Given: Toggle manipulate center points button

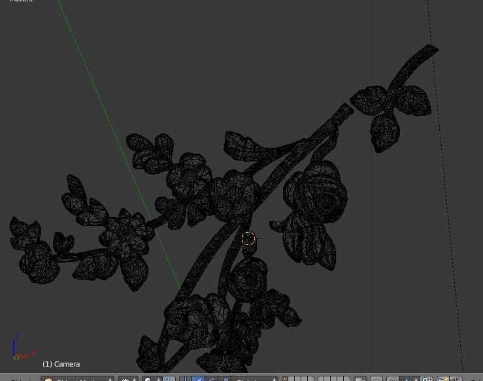Looking at the screenshot, I should point(169,379).
